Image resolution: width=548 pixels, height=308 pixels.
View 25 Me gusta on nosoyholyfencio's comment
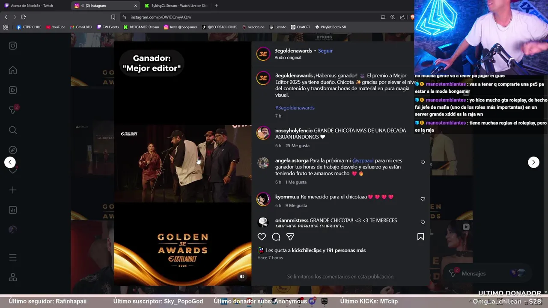tap(297, 146)
